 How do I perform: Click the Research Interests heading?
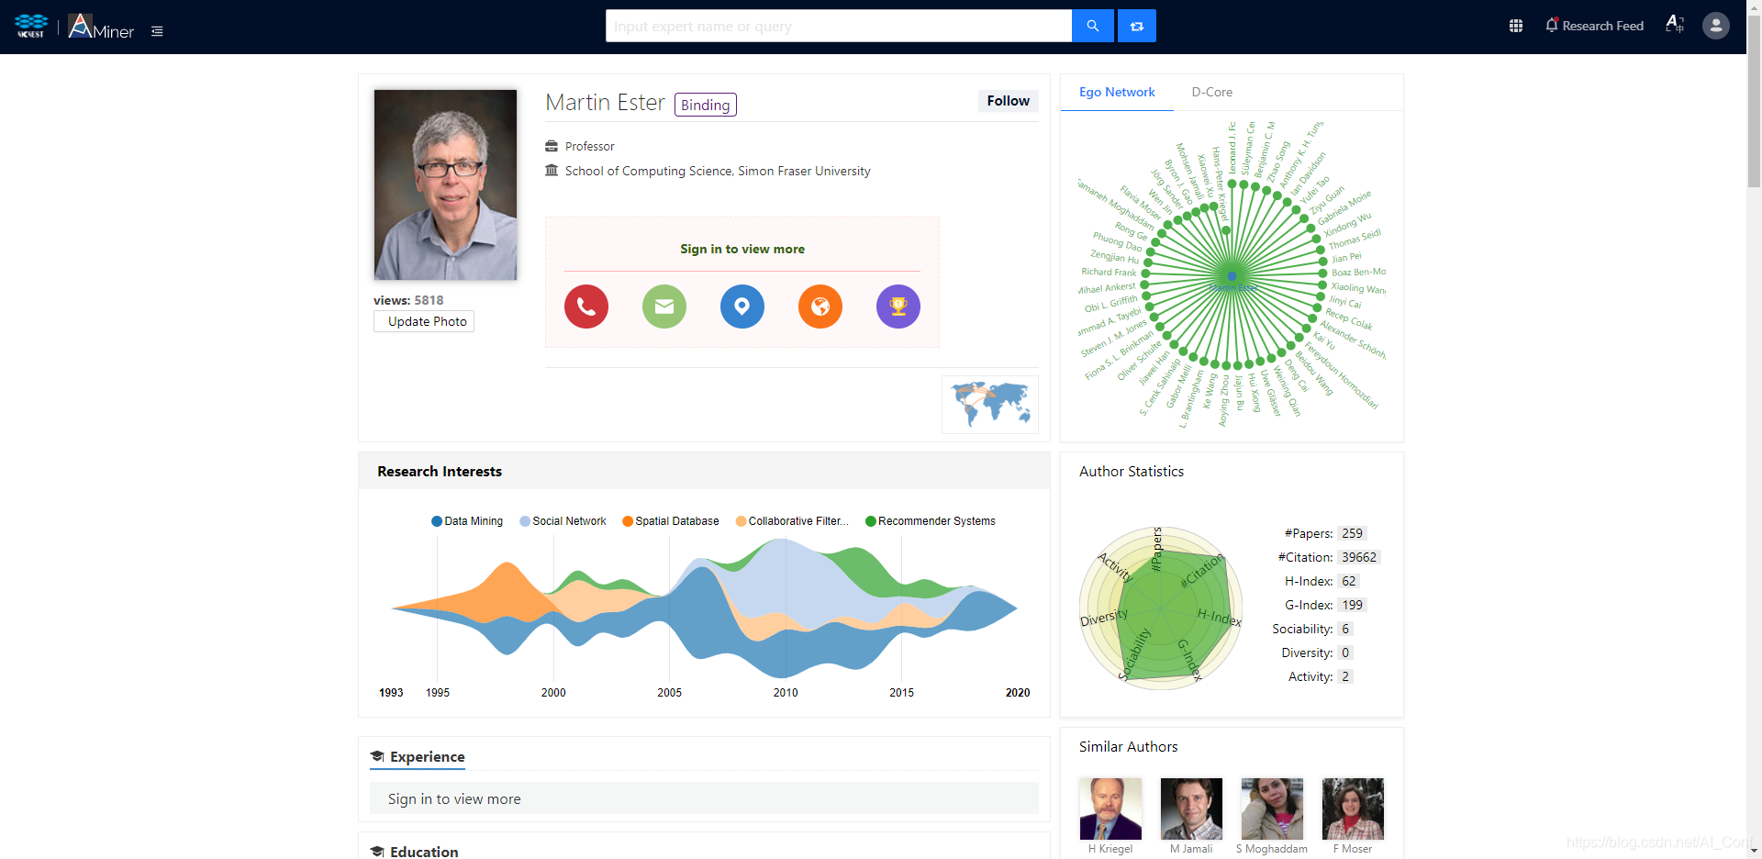440,472
